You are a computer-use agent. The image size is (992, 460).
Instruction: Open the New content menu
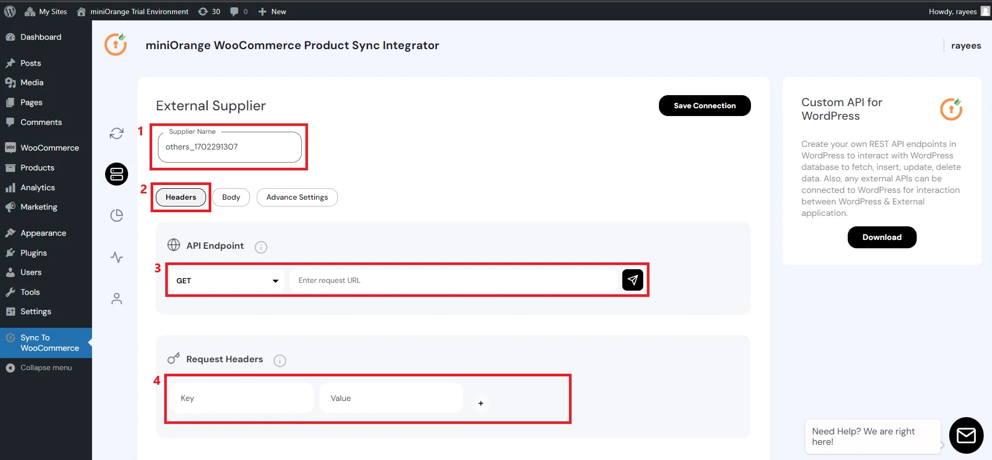(x=272, y=11)
